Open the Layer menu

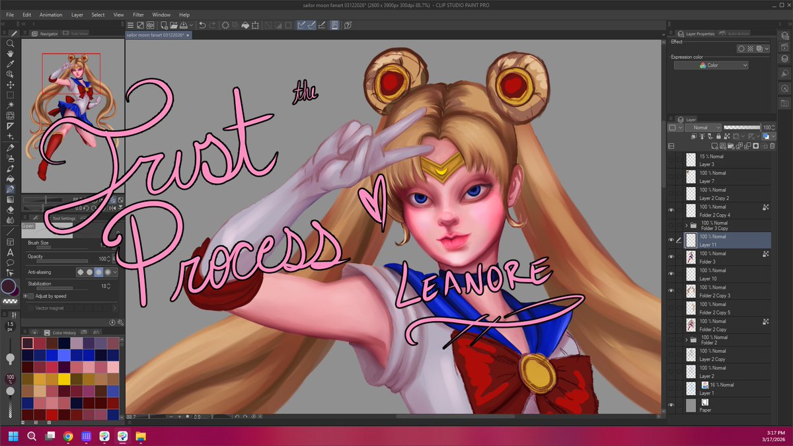tap(77, 15)
